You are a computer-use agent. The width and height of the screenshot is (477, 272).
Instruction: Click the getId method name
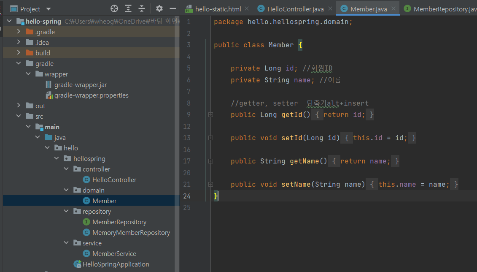pyautogui.click(x=292, y=115)
